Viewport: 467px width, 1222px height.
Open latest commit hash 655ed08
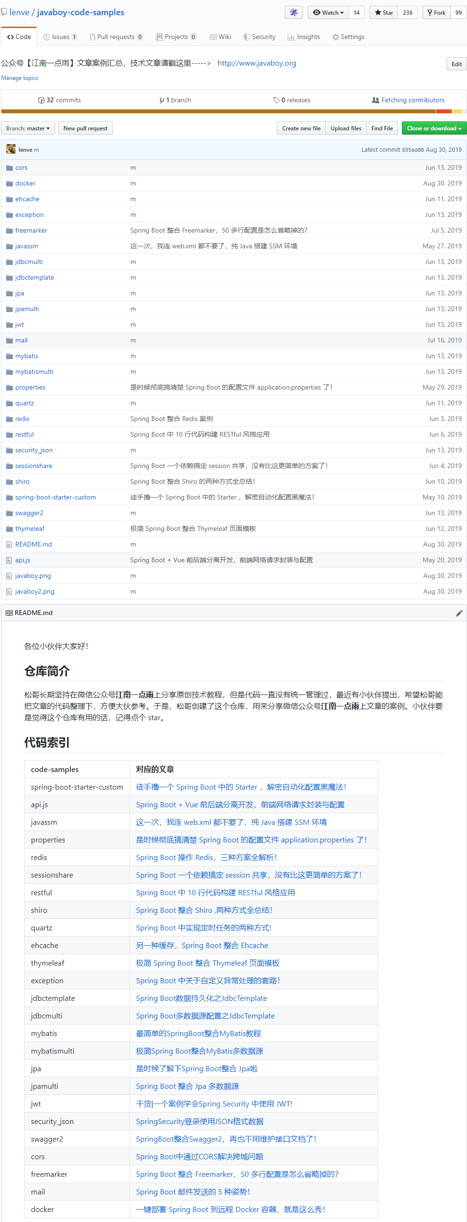tap(413, 150)
